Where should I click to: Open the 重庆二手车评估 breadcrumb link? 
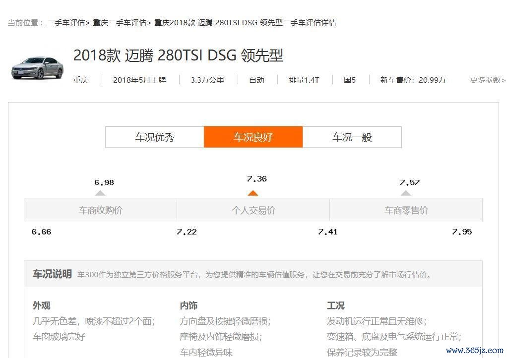[120, 23]
